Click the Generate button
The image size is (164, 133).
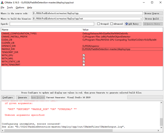click(x=22, y=97)
